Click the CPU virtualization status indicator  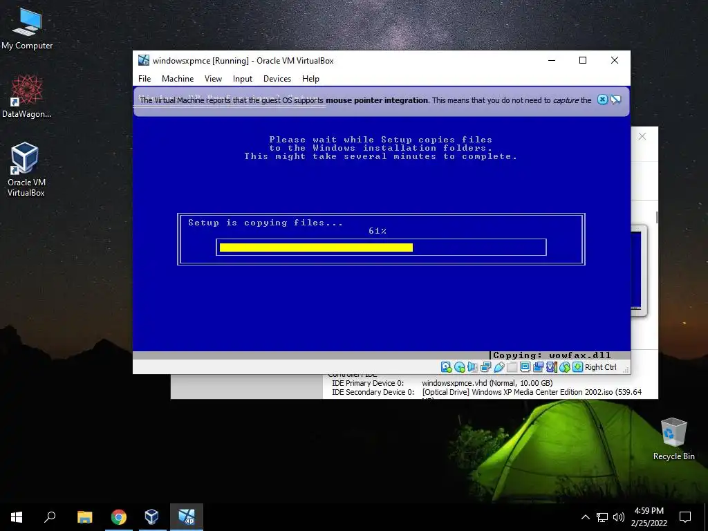[551, 367]
